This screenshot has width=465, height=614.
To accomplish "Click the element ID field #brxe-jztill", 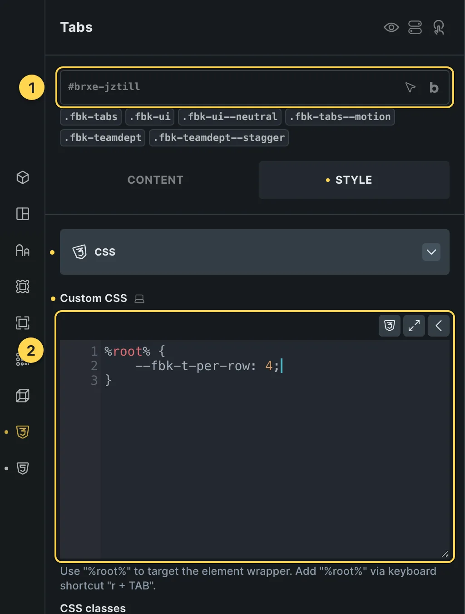I will tap(254, 87).
